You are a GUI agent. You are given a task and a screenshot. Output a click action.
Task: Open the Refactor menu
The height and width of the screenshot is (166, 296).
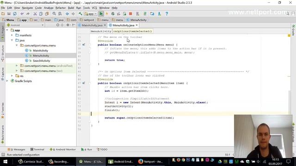coord(61,8)
